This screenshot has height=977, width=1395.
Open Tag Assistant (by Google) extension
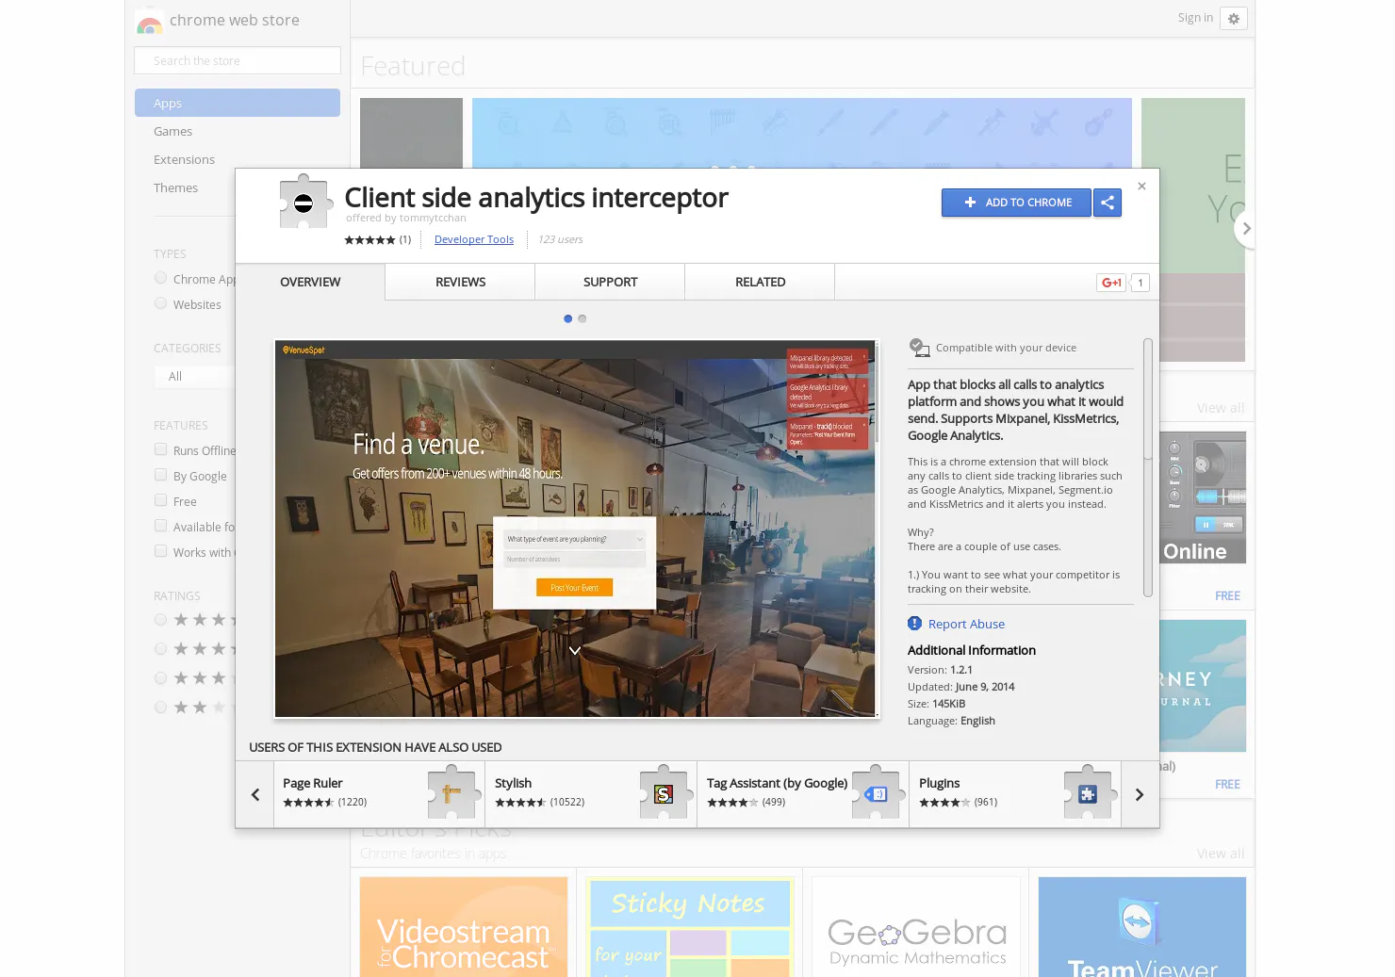804,794
